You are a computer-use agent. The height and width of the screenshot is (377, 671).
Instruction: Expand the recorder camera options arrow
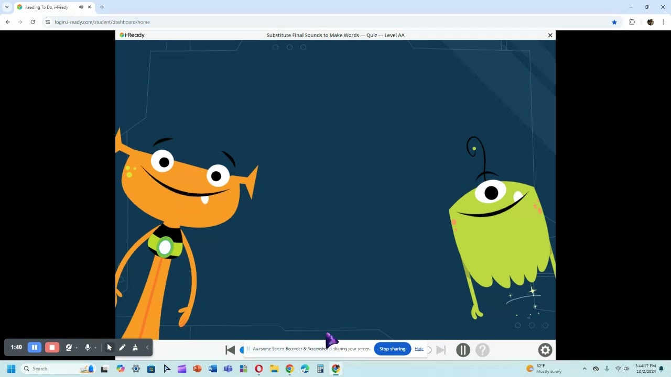pos(77,348)
